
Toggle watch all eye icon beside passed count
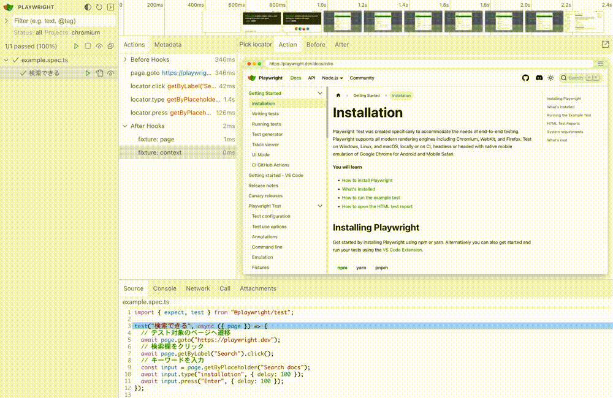pos(99,46)
